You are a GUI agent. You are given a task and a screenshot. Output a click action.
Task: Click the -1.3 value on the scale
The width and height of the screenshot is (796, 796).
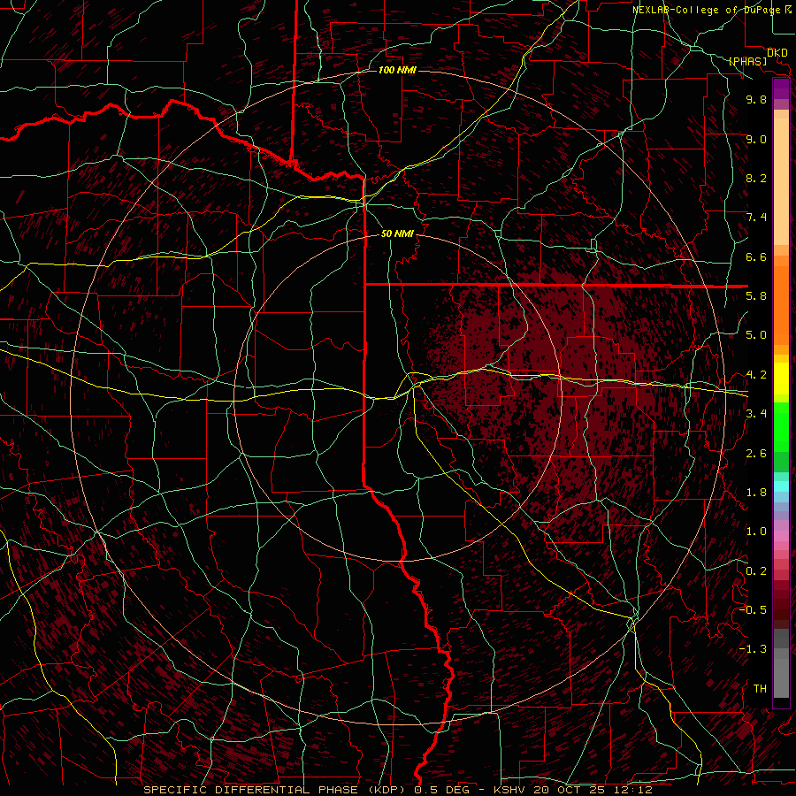(753, 649)
